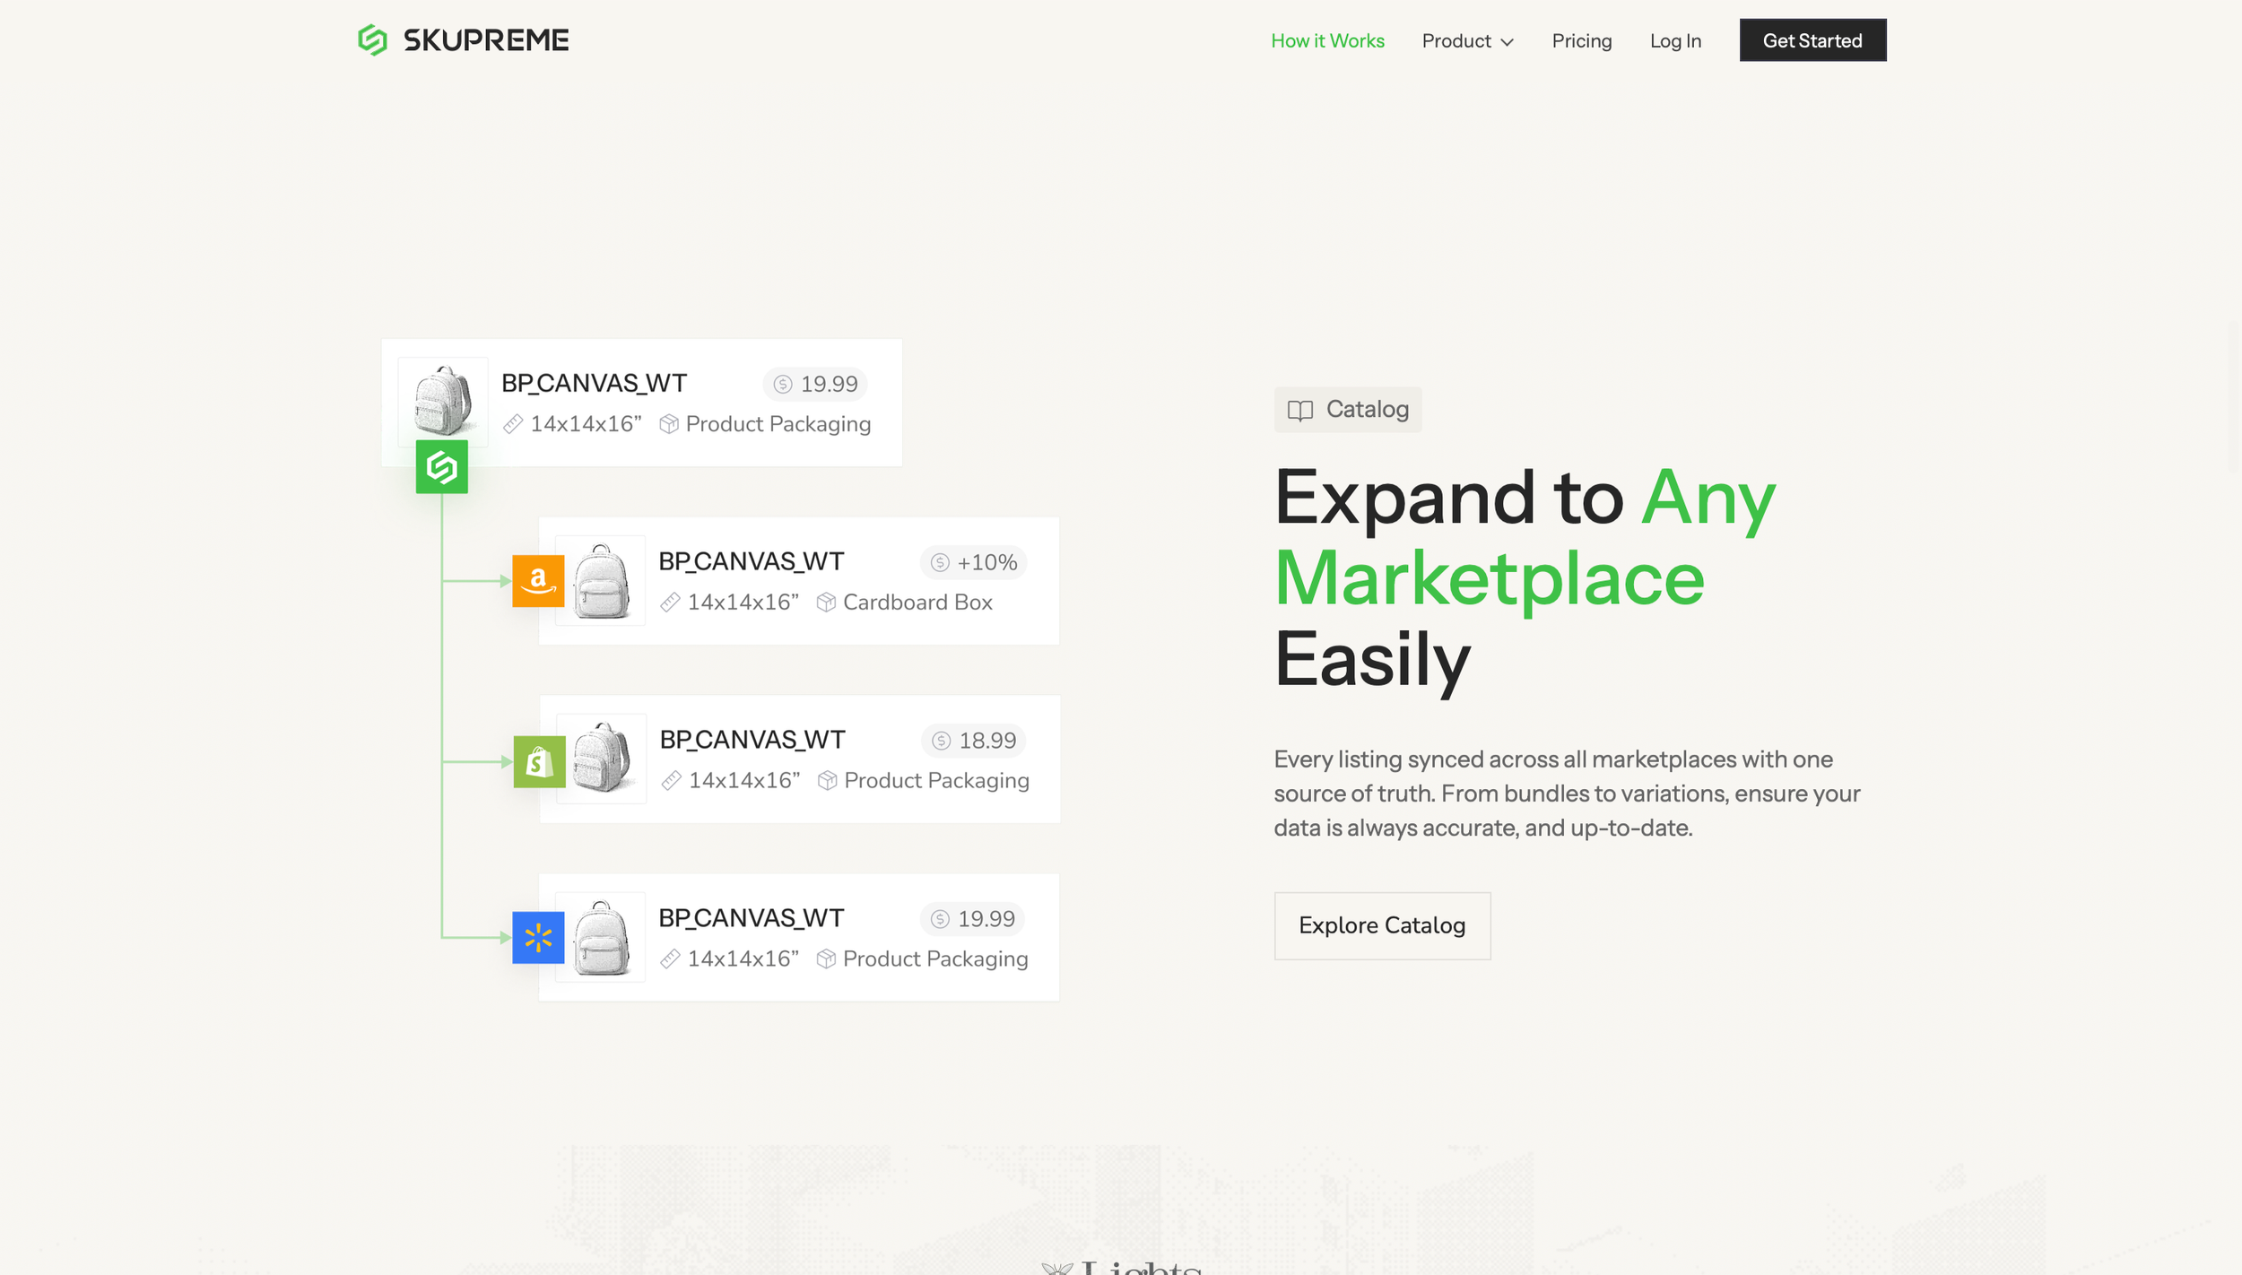Click the Log In link
Viewport: 2242px width, 1275px height.
1674,41
